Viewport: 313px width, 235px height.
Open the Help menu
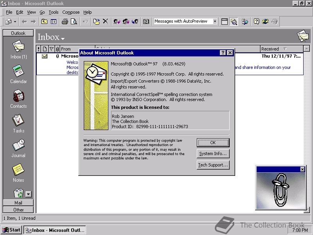[x=87, y=12]
